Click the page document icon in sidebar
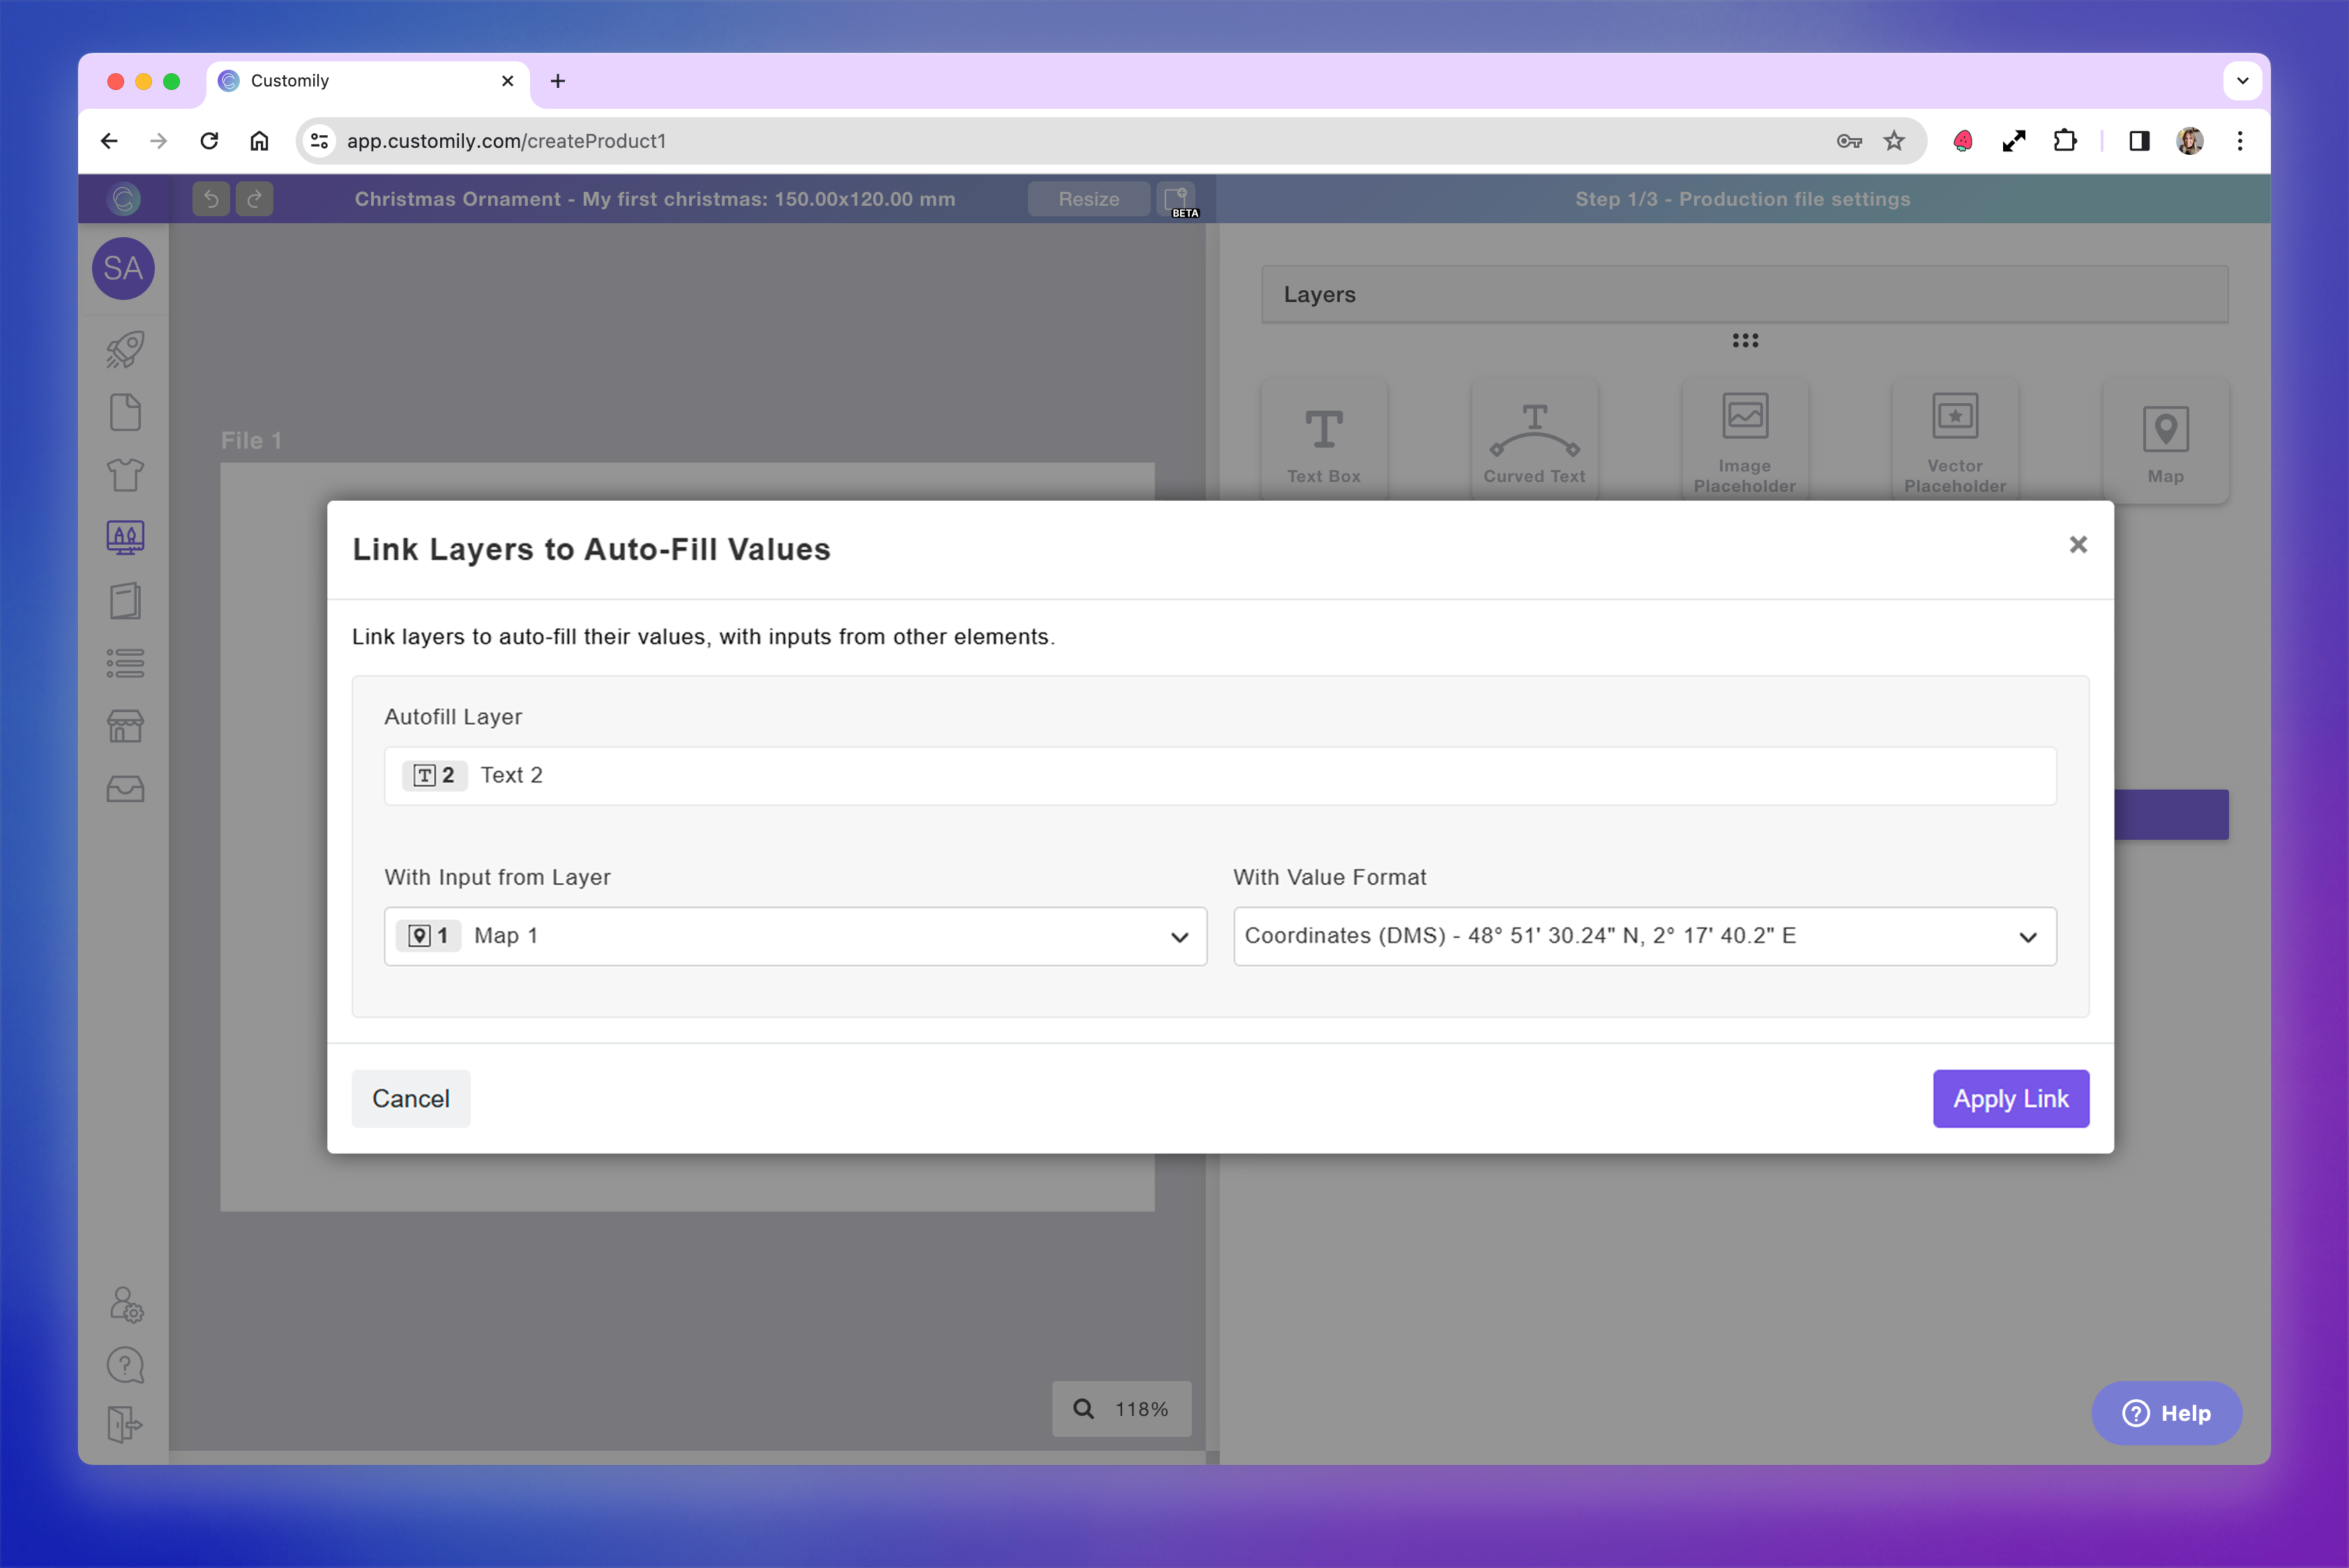This screenshot has width=2349, height=1568. (125, 412)
